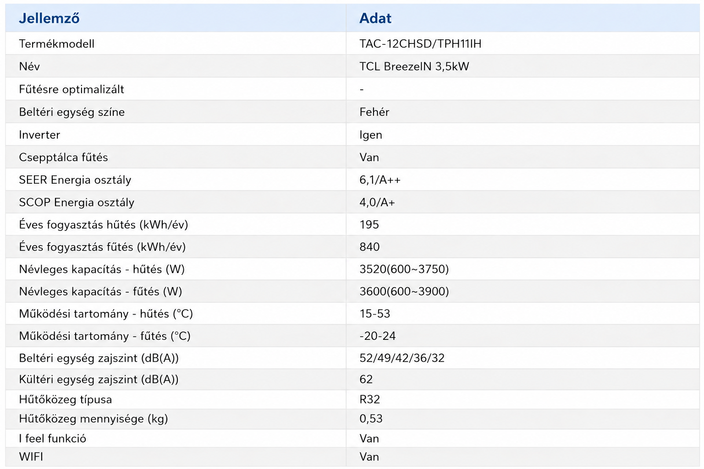Select 'Működési tartomány - hűtés (°C)' label
This screenshot has width=704, height=469.
(x=106, y=314)
